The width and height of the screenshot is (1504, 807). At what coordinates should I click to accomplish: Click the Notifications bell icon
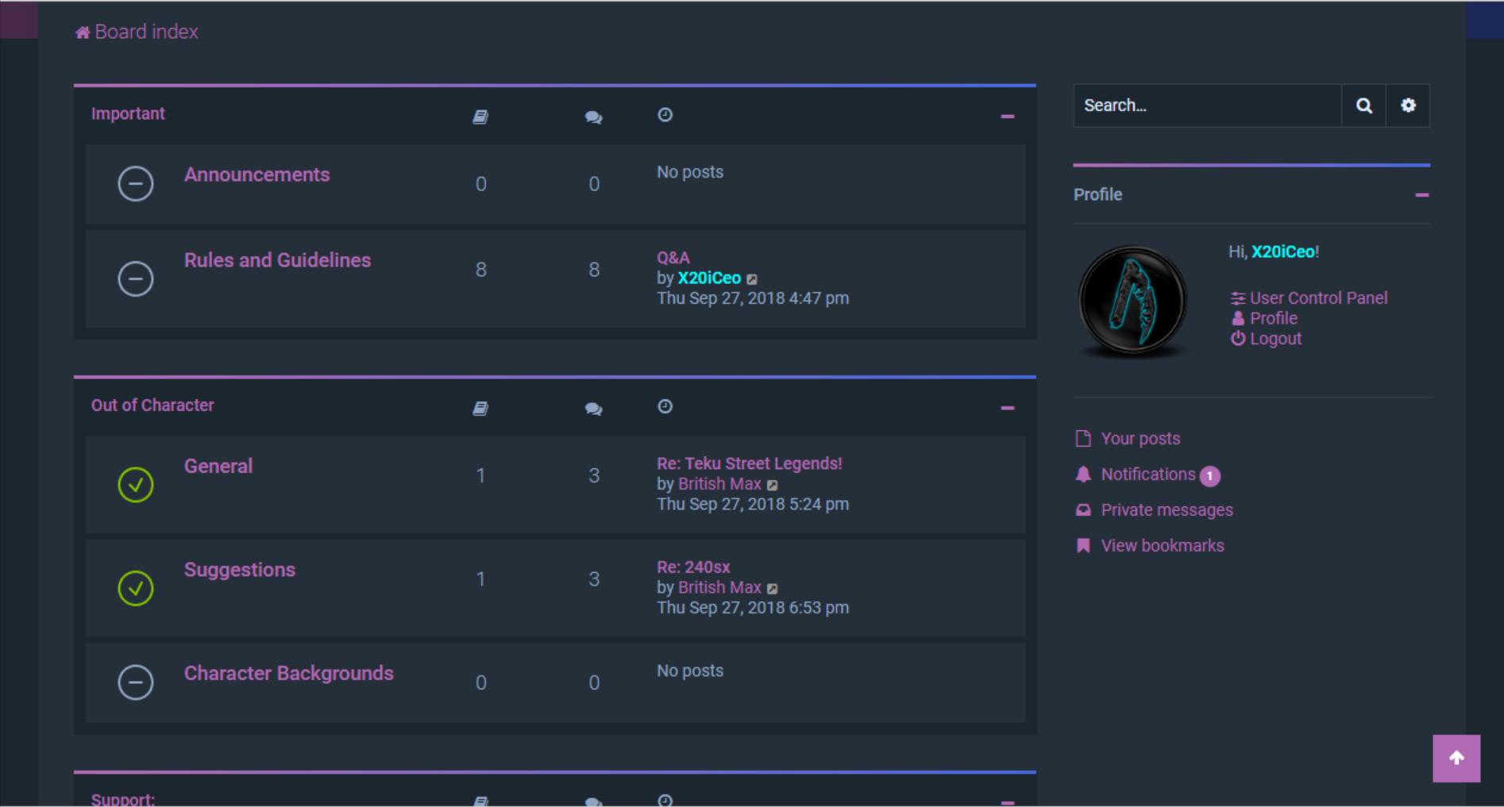point(1083,475)
